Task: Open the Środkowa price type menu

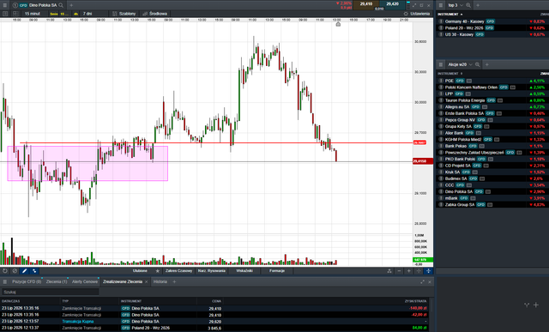Action: (x=154, y=14)
